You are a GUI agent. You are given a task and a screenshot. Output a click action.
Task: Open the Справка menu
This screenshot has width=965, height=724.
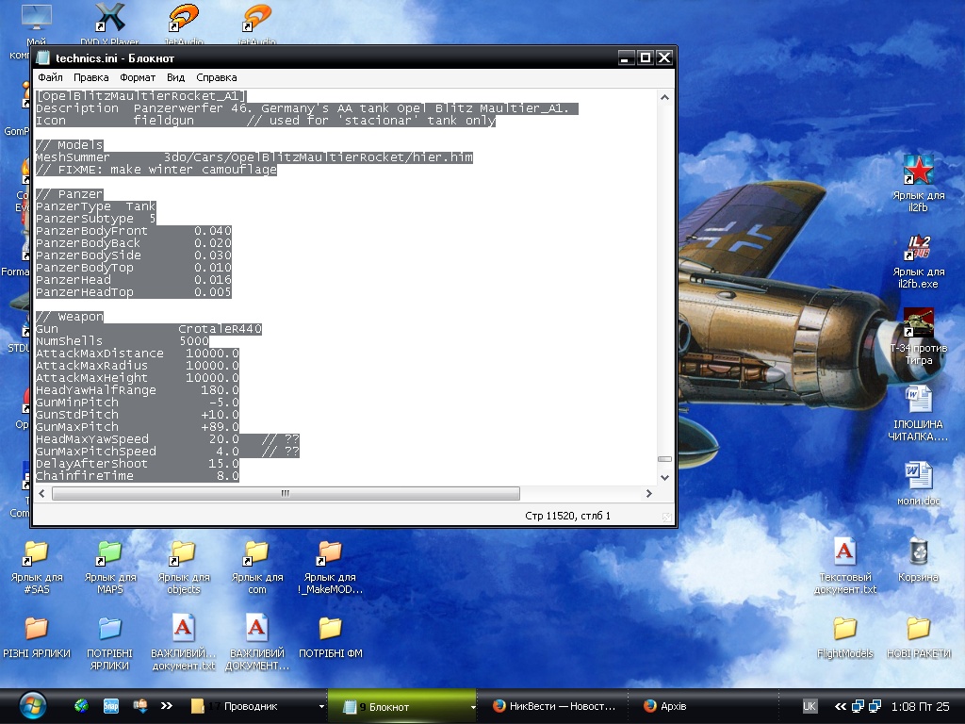pyautogui.click(x=217, y=77)
